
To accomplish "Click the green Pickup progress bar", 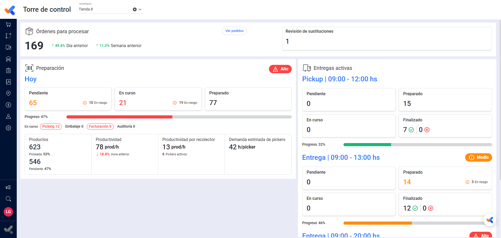I will (x=418, y=145).
